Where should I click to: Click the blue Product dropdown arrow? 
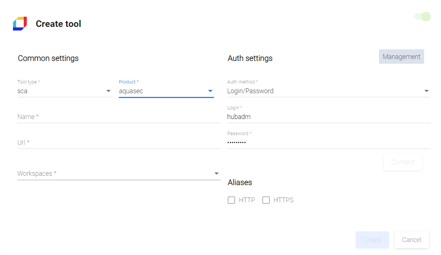[210, 91]
